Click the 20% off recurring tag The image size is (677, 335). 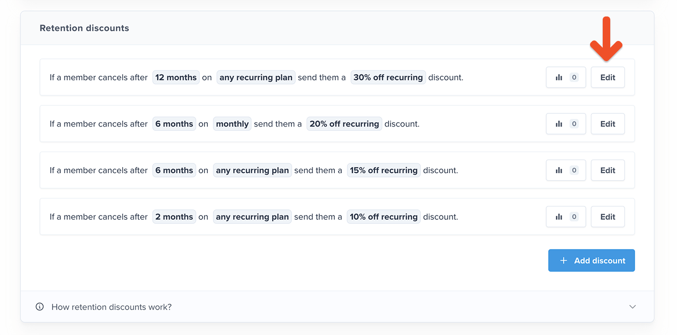click(x=344, y=124)
